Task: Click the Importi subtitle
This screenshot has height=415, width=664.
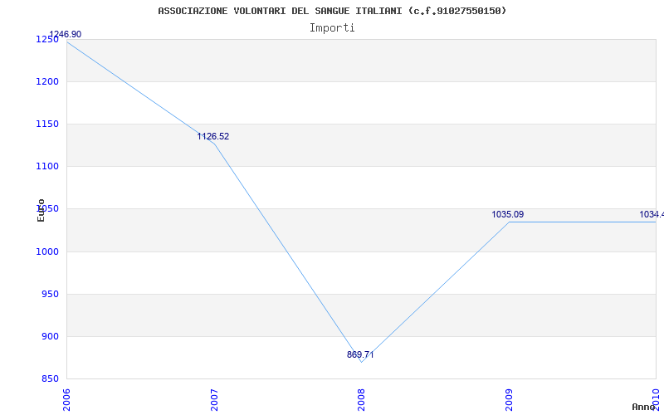Action: pos(332,28)
